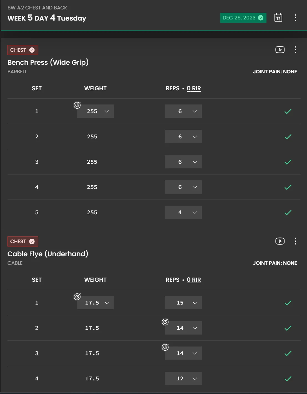
Task: Open Bench Press exercise options menu
Action: coord(295,50)
